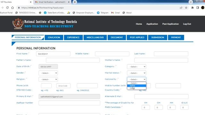Toggle the browser side panel icon
The image size is (205, 115).
click(198, 8)
